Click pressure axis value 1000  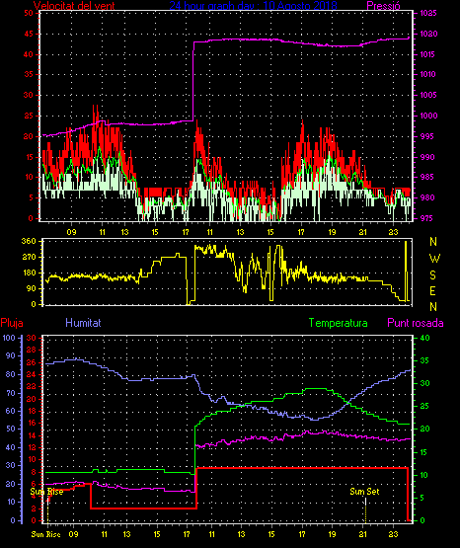coord(428,116)
